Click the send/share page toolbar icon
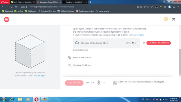Image resolution: width=181 pixels, height=102 pixels. pyautogui.click(x=138, y=7)
